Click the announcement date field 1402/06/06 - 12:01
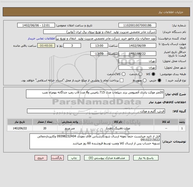This screenshot has width=193, height=187. [x=36, y=25]
